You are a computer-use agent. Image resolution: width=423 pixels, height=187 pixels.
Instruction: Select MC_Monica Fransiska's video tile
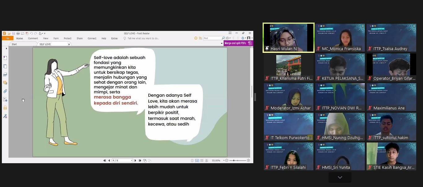(x=340, y=37)
